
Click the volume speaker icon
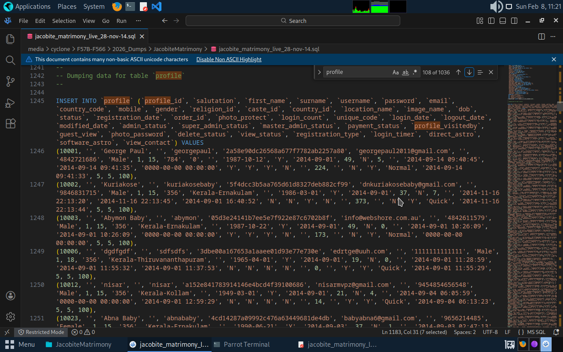pos(496,7)
